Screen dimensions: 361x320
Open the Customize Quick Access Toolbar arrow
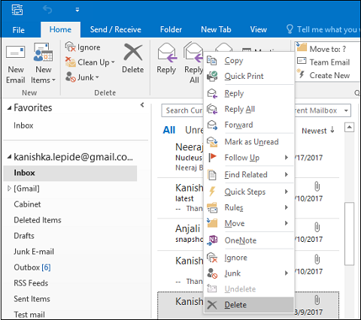pos(77,10)
